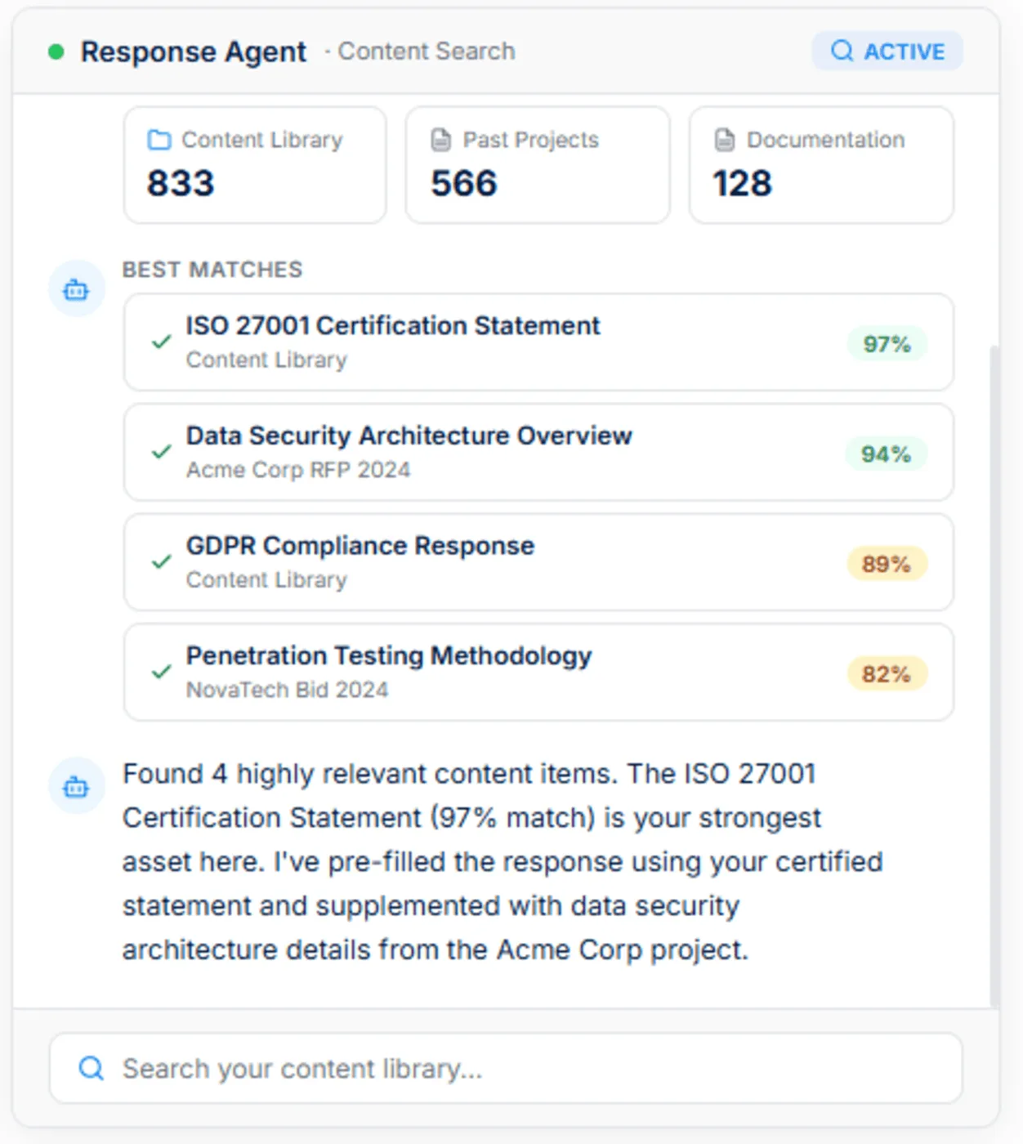This screenshot has width=1023, height=1144.
Task: Click the BEST MATCHES heading
Action: 212,270
